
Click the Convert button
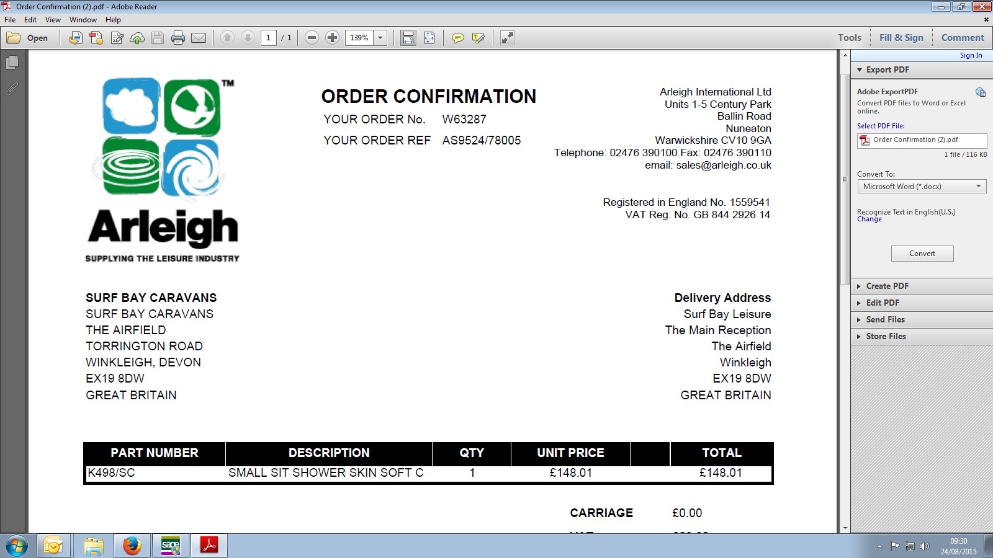(x=922, y=254)
